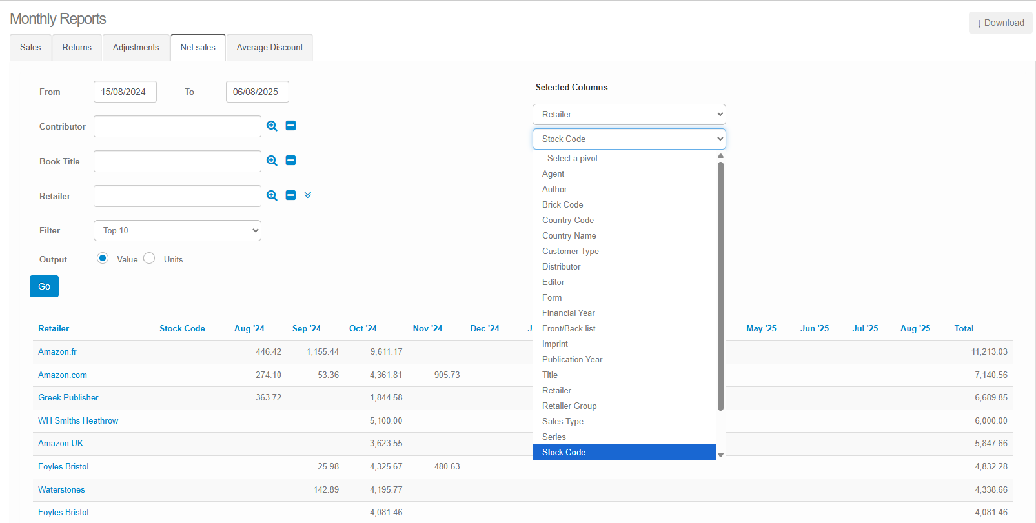Clear the Contributor field with minus icon
This screenshot has width=1036, height=523.
click(290, 126)
